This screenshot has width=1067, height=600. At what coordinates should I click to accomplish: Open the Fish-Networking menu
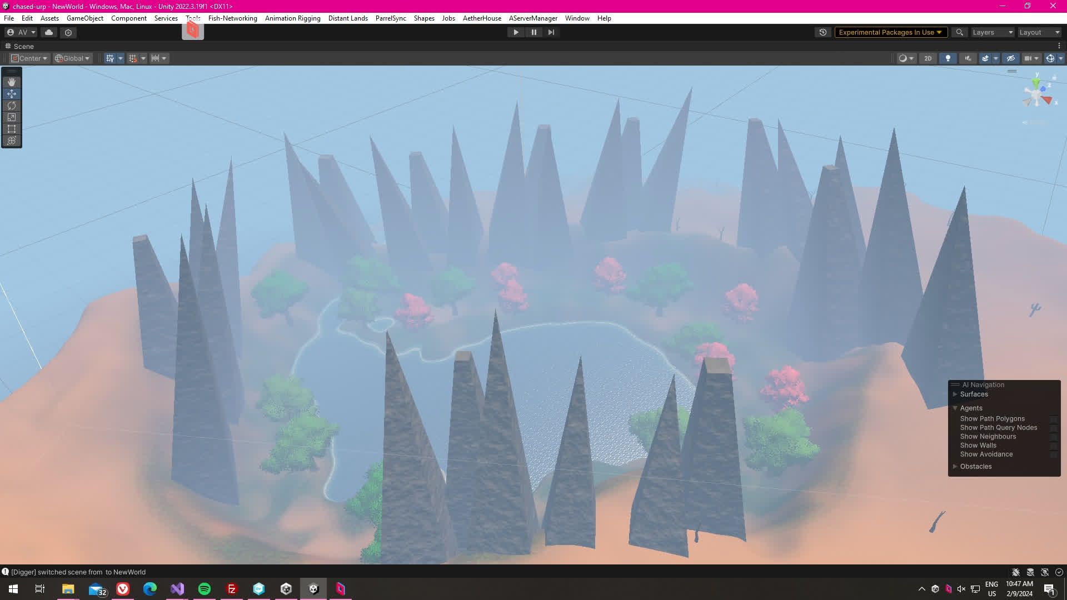232,18
